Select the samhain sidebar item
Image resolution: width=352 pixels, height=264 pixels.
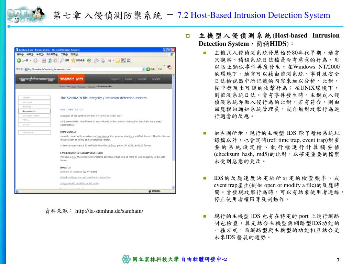click(x=34, y=98)
